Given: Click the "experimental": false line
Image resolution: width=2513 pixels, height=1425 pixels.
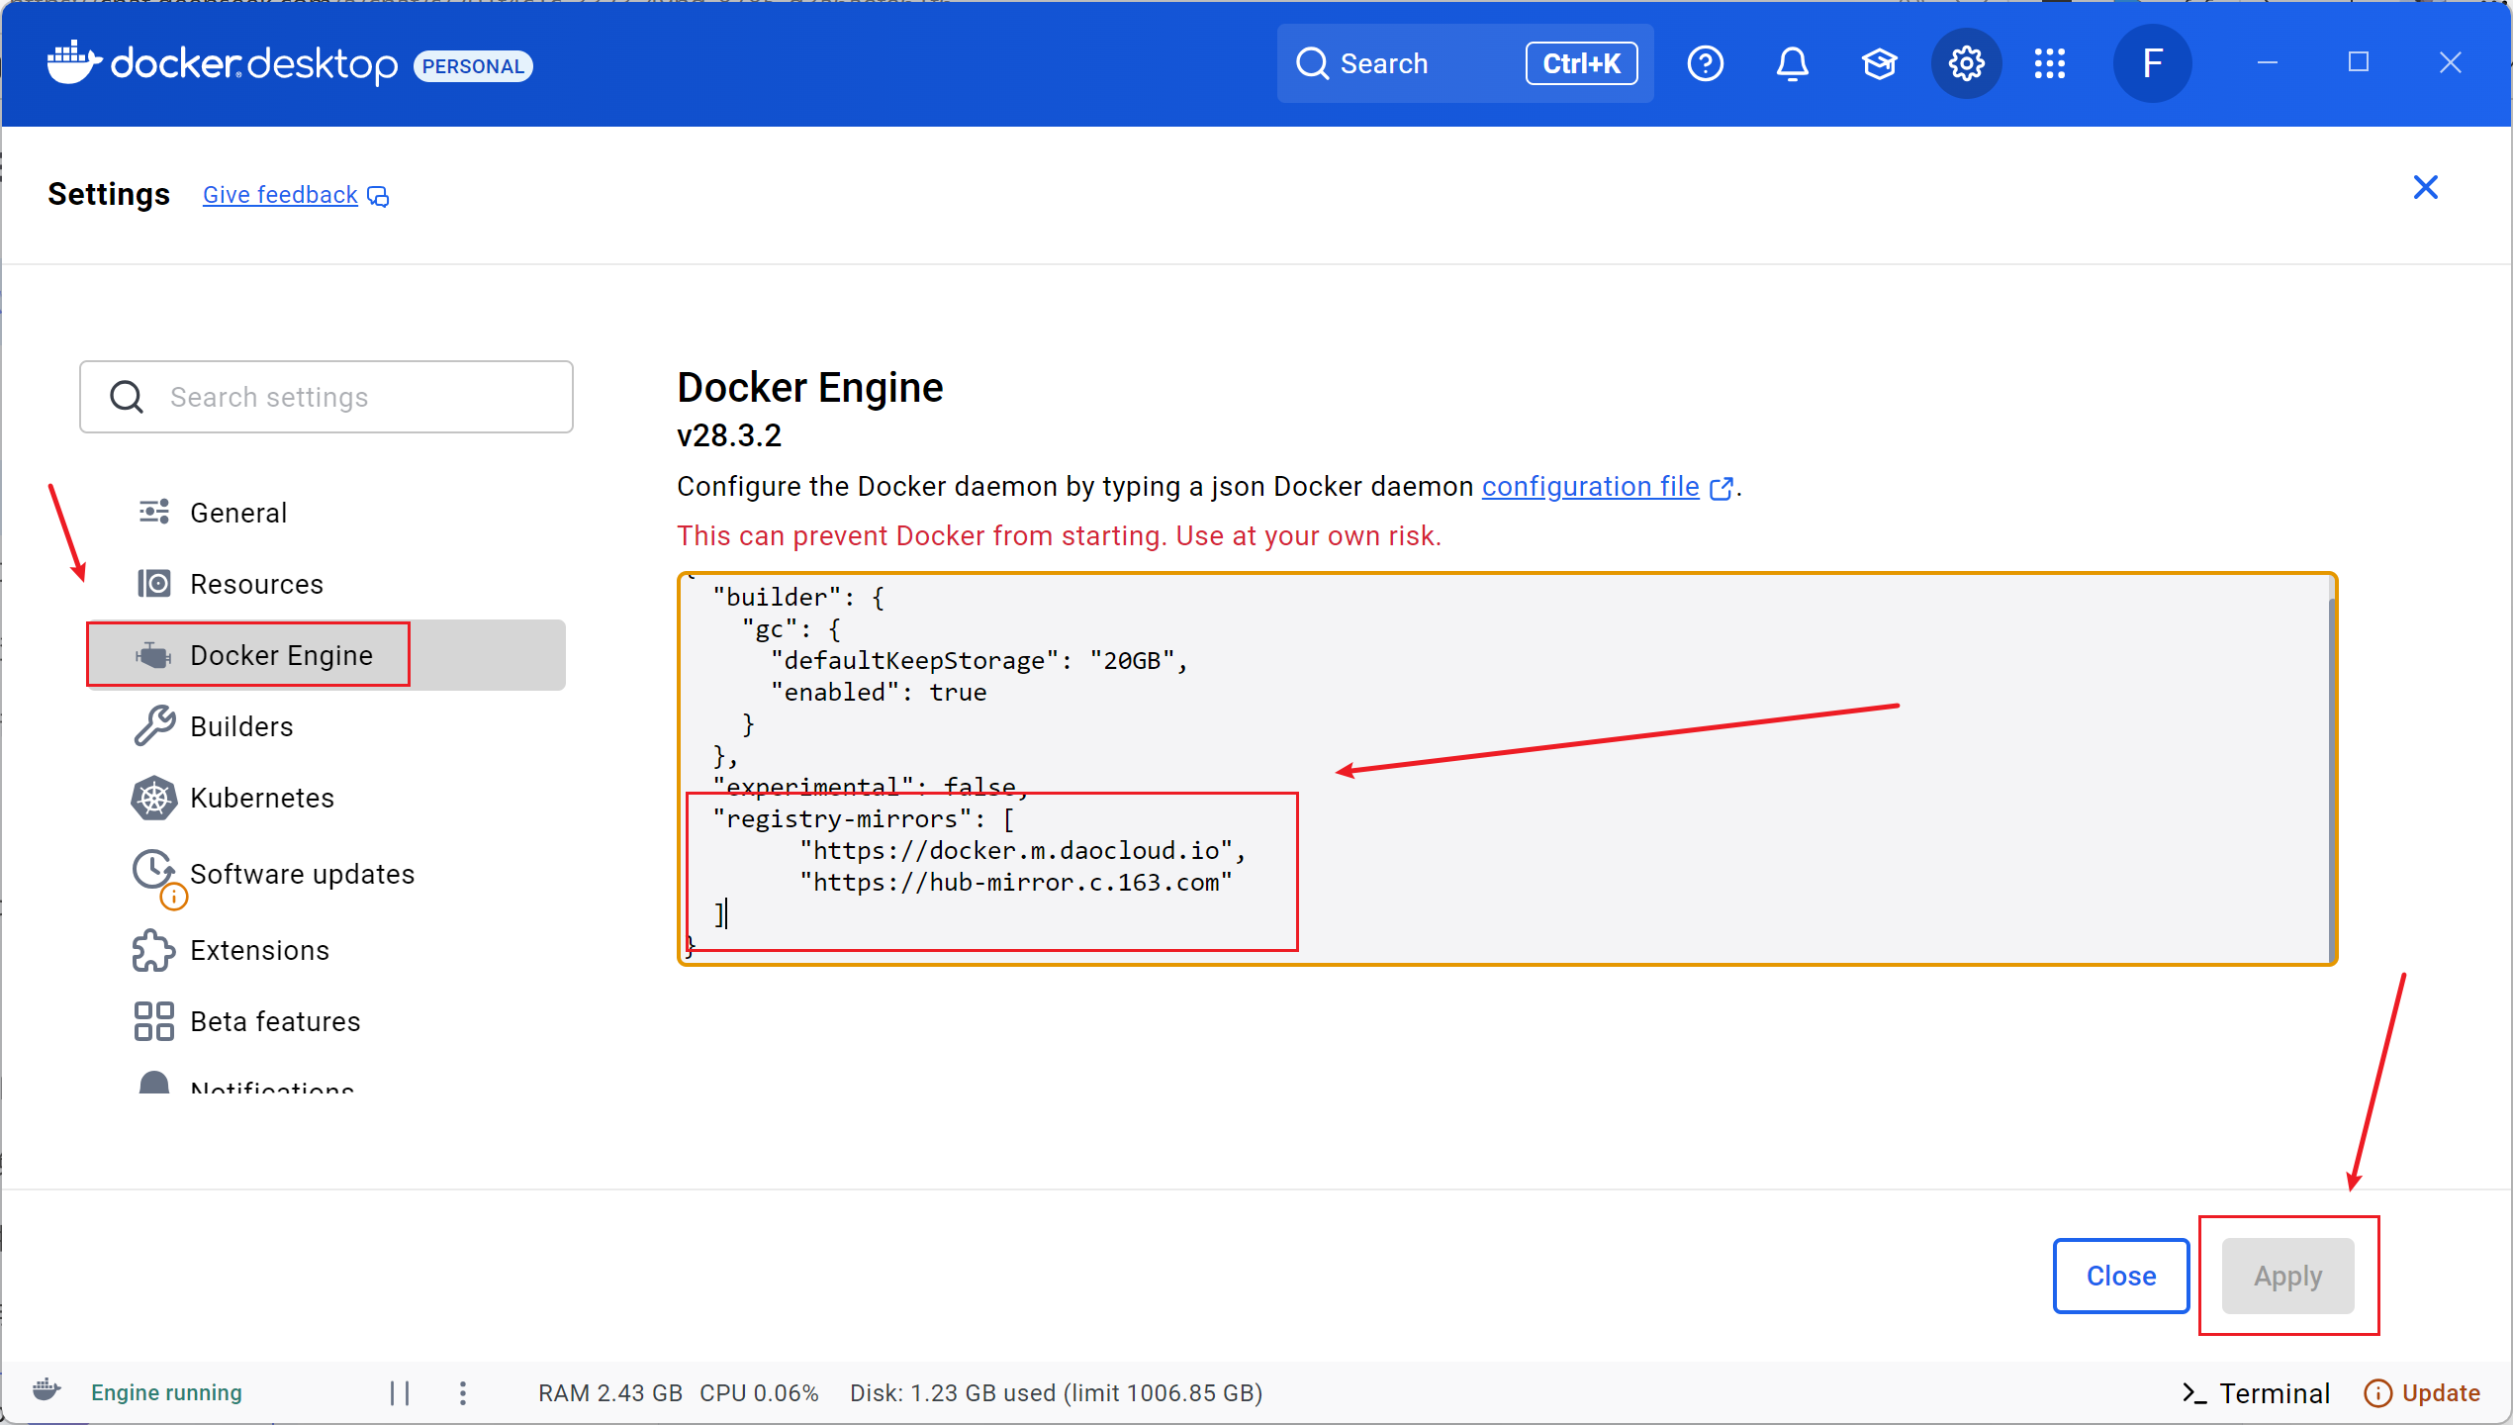Looking at the screenshot, I should (x=871, y=788).
